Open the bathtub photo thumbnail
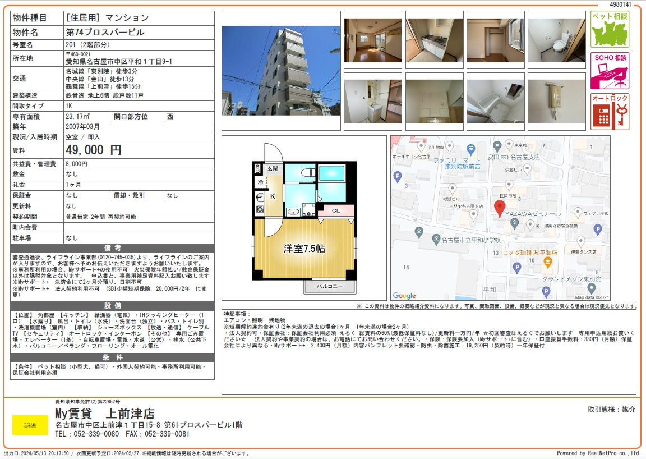This screenshot has width=646, height=459. click(496, 102)
